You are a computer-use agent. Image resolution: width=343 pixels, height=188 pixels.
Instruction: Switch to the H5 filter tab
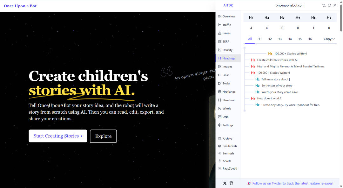pyautogui.click(x=299, y=39)
